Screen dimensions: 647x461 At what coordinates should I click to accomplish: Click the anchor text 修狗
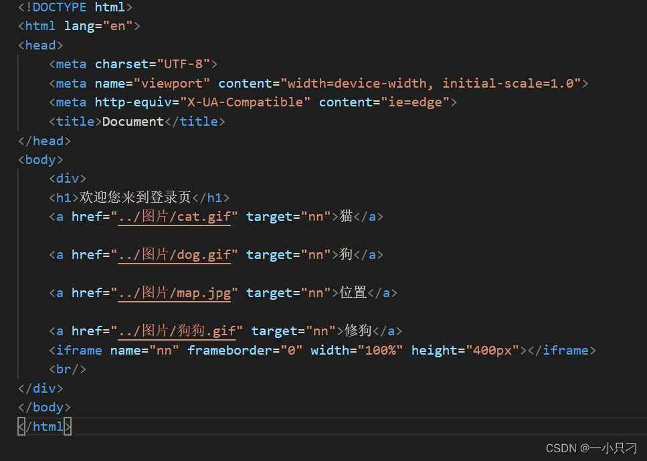pyautogui.click(x=358, y=330)
